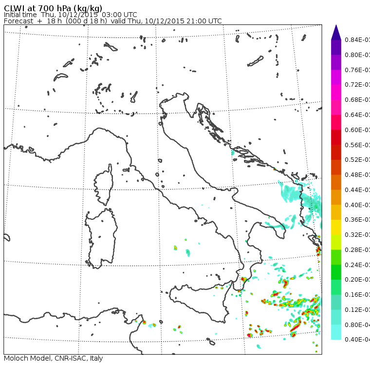This screenshot has width=370, height=365.
Task: Select legend color band between 0.48E and 0.44E
Action: point(336,182)
